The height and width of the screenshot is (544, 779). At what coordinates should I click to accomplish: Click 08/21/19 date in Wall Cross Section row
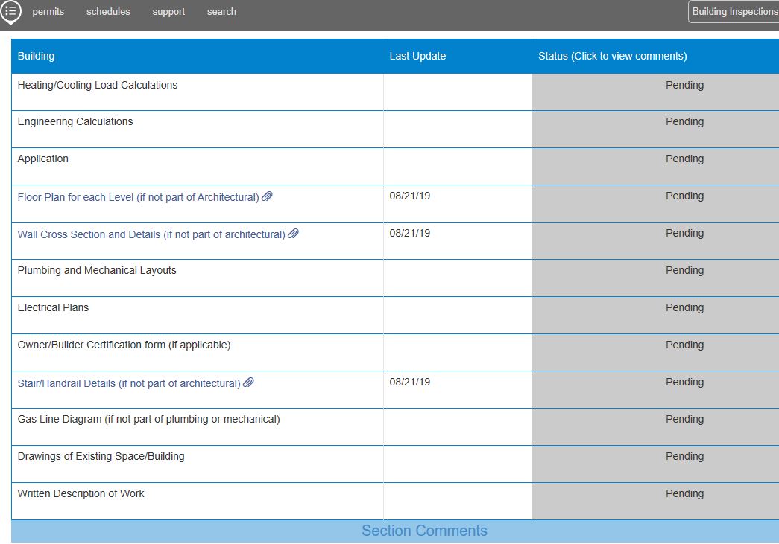[x=410, y=233]
